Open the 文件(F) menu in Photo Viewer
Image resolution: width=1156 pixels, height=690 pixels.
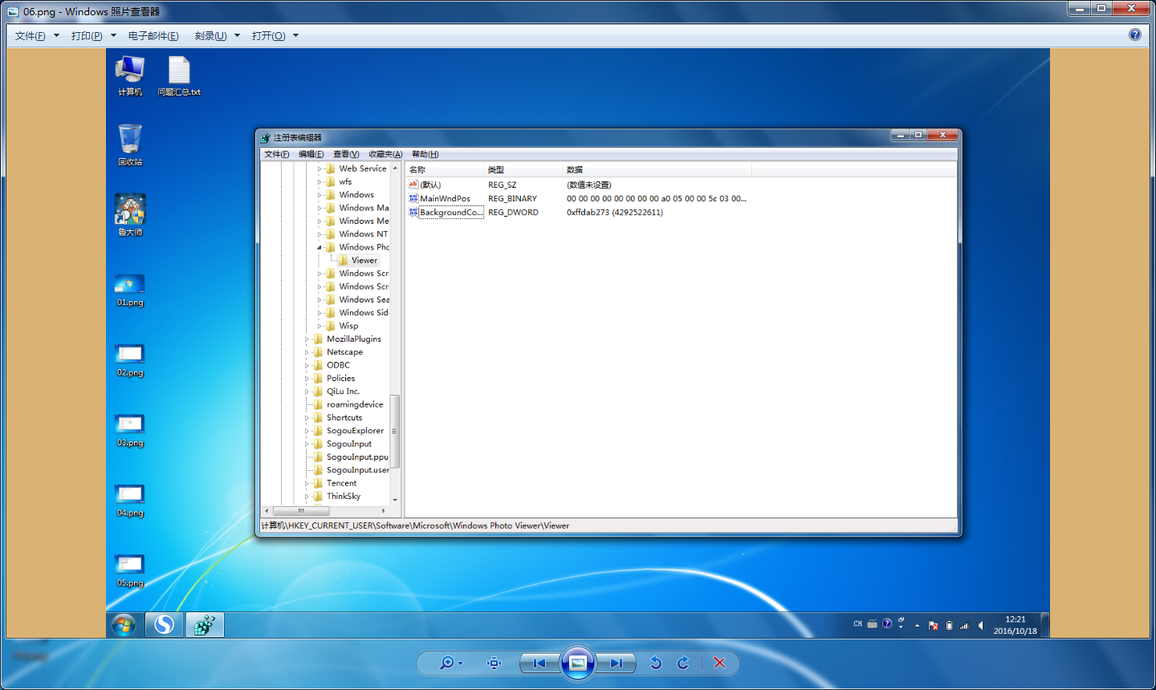pyautogui.click(x=37, y=36)
